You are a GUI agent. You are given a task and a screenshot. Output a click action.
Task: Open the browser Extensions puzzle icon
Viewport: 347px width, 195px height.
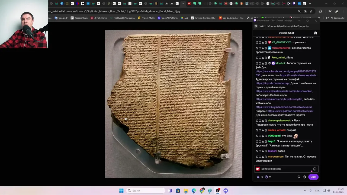pos(320,11)
